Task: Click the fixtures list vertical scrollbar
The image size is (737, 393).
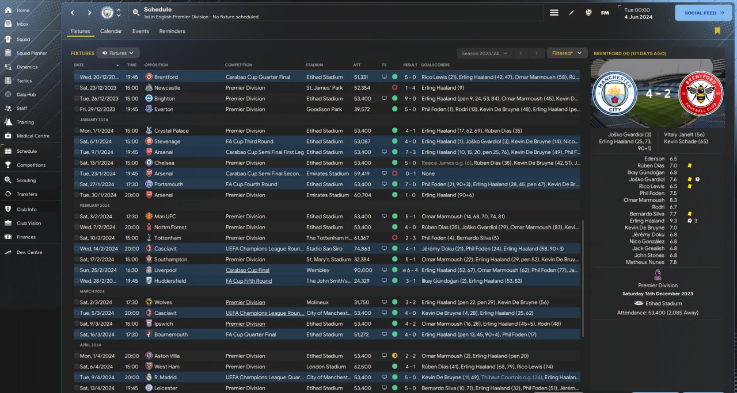Action: click(583, 276)
